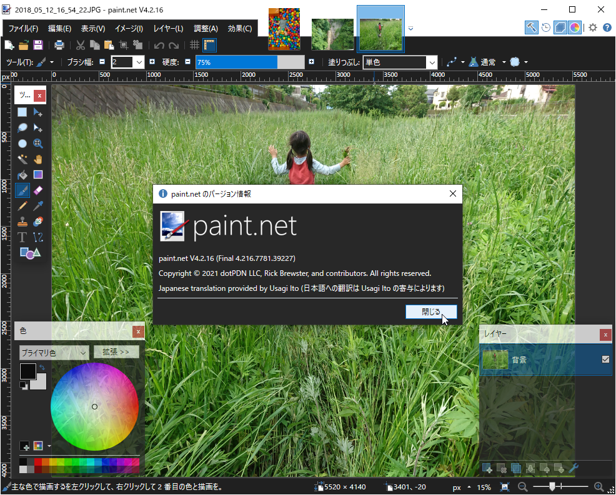Select the Eraser tool
Image resolution: width=616 pixels, height=495 pixels.
pos(37,190)
